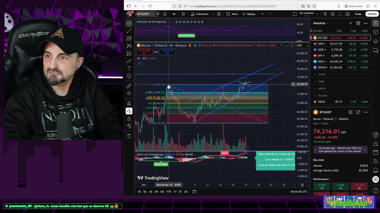Select the crosshair cursor tool
This screenshot has width=380, height=213.
(129, 23)
